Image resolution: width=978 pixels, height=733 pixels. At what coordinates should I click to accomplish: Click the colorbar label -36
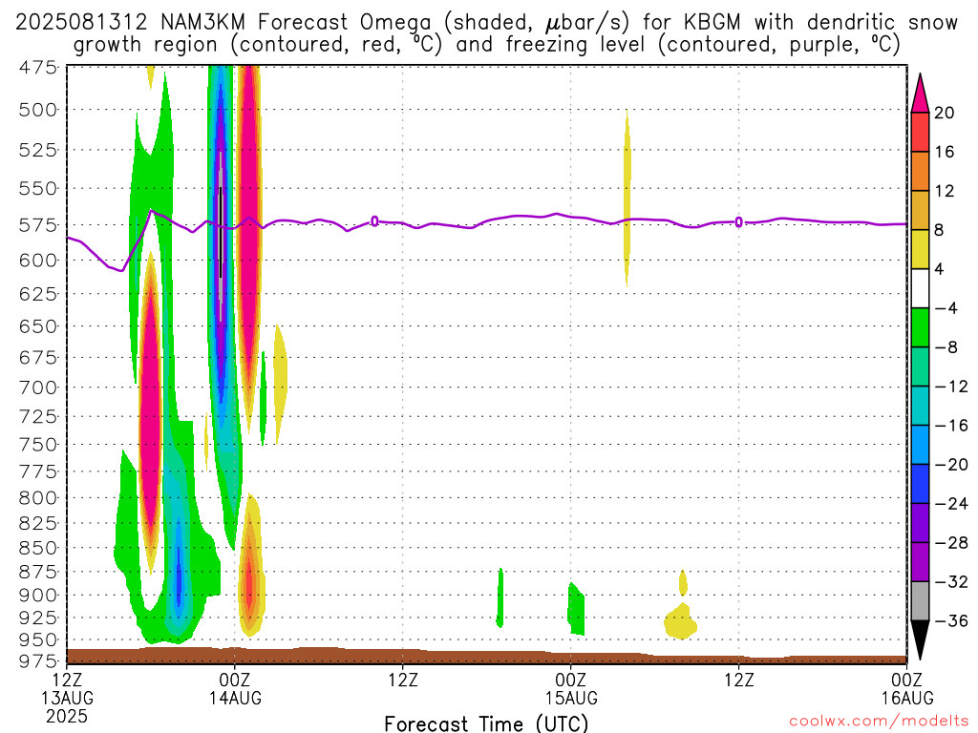(x=951, y=620)
